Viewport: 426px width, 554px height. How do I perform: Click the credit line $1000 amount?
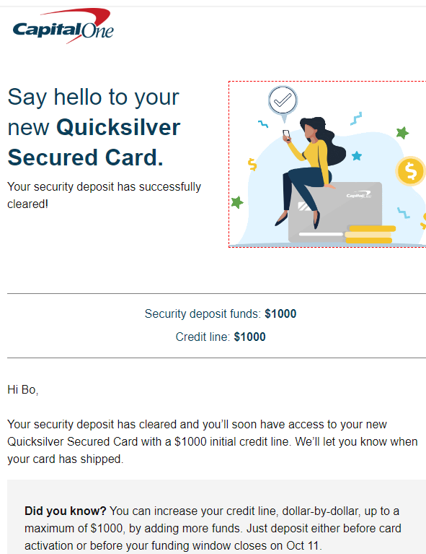click(x=249, y=337)
